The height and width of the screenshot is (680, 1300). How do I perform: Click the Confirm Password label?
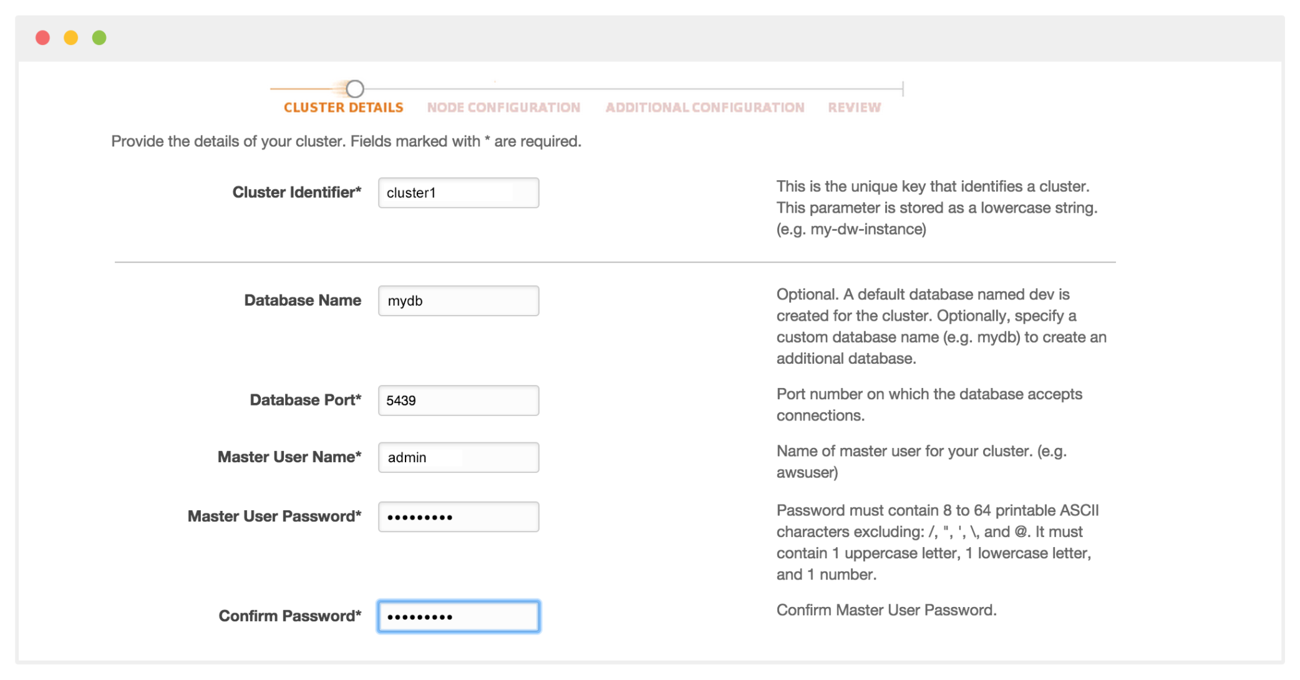click(x=289, y=616)
